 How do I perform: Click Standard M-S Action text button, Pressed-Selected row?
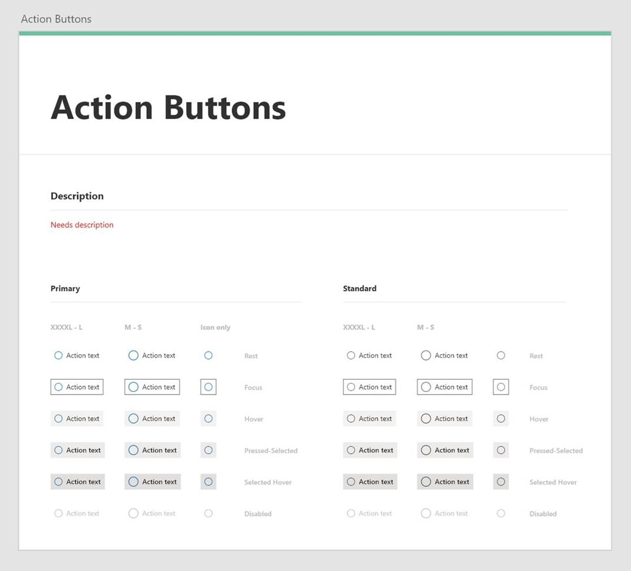point(445,450)
